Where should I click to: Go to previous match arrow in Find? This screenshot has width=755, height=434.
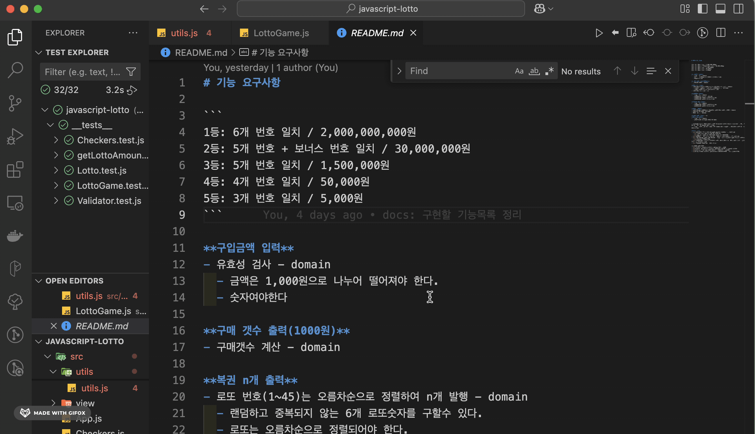pos(617,71)
